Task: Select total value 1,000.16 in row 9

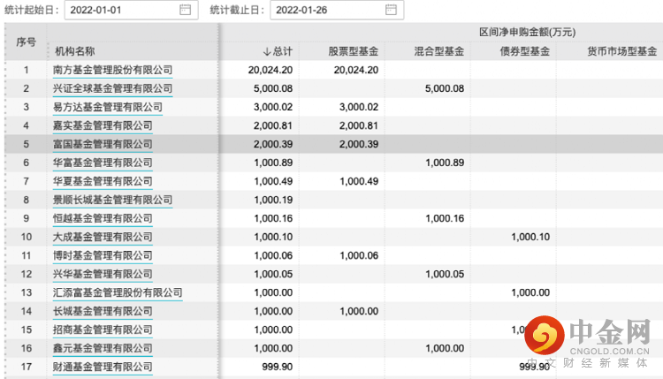Action: [x=273, y=219]
